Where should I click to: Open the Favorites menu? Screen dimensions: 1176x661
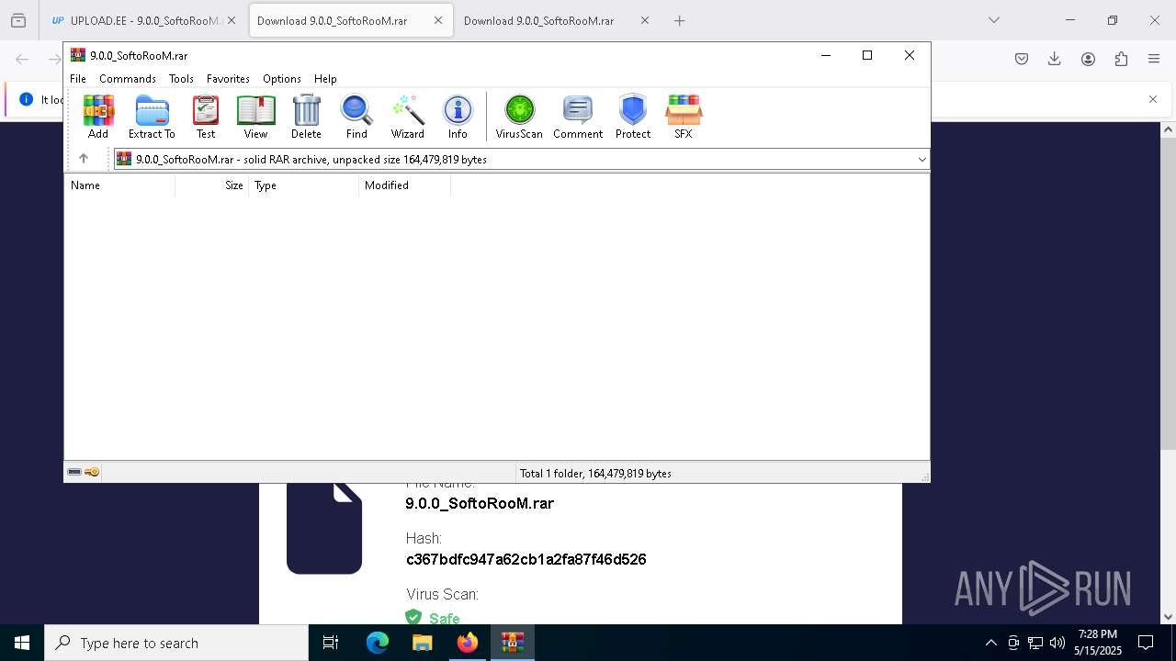228,79
